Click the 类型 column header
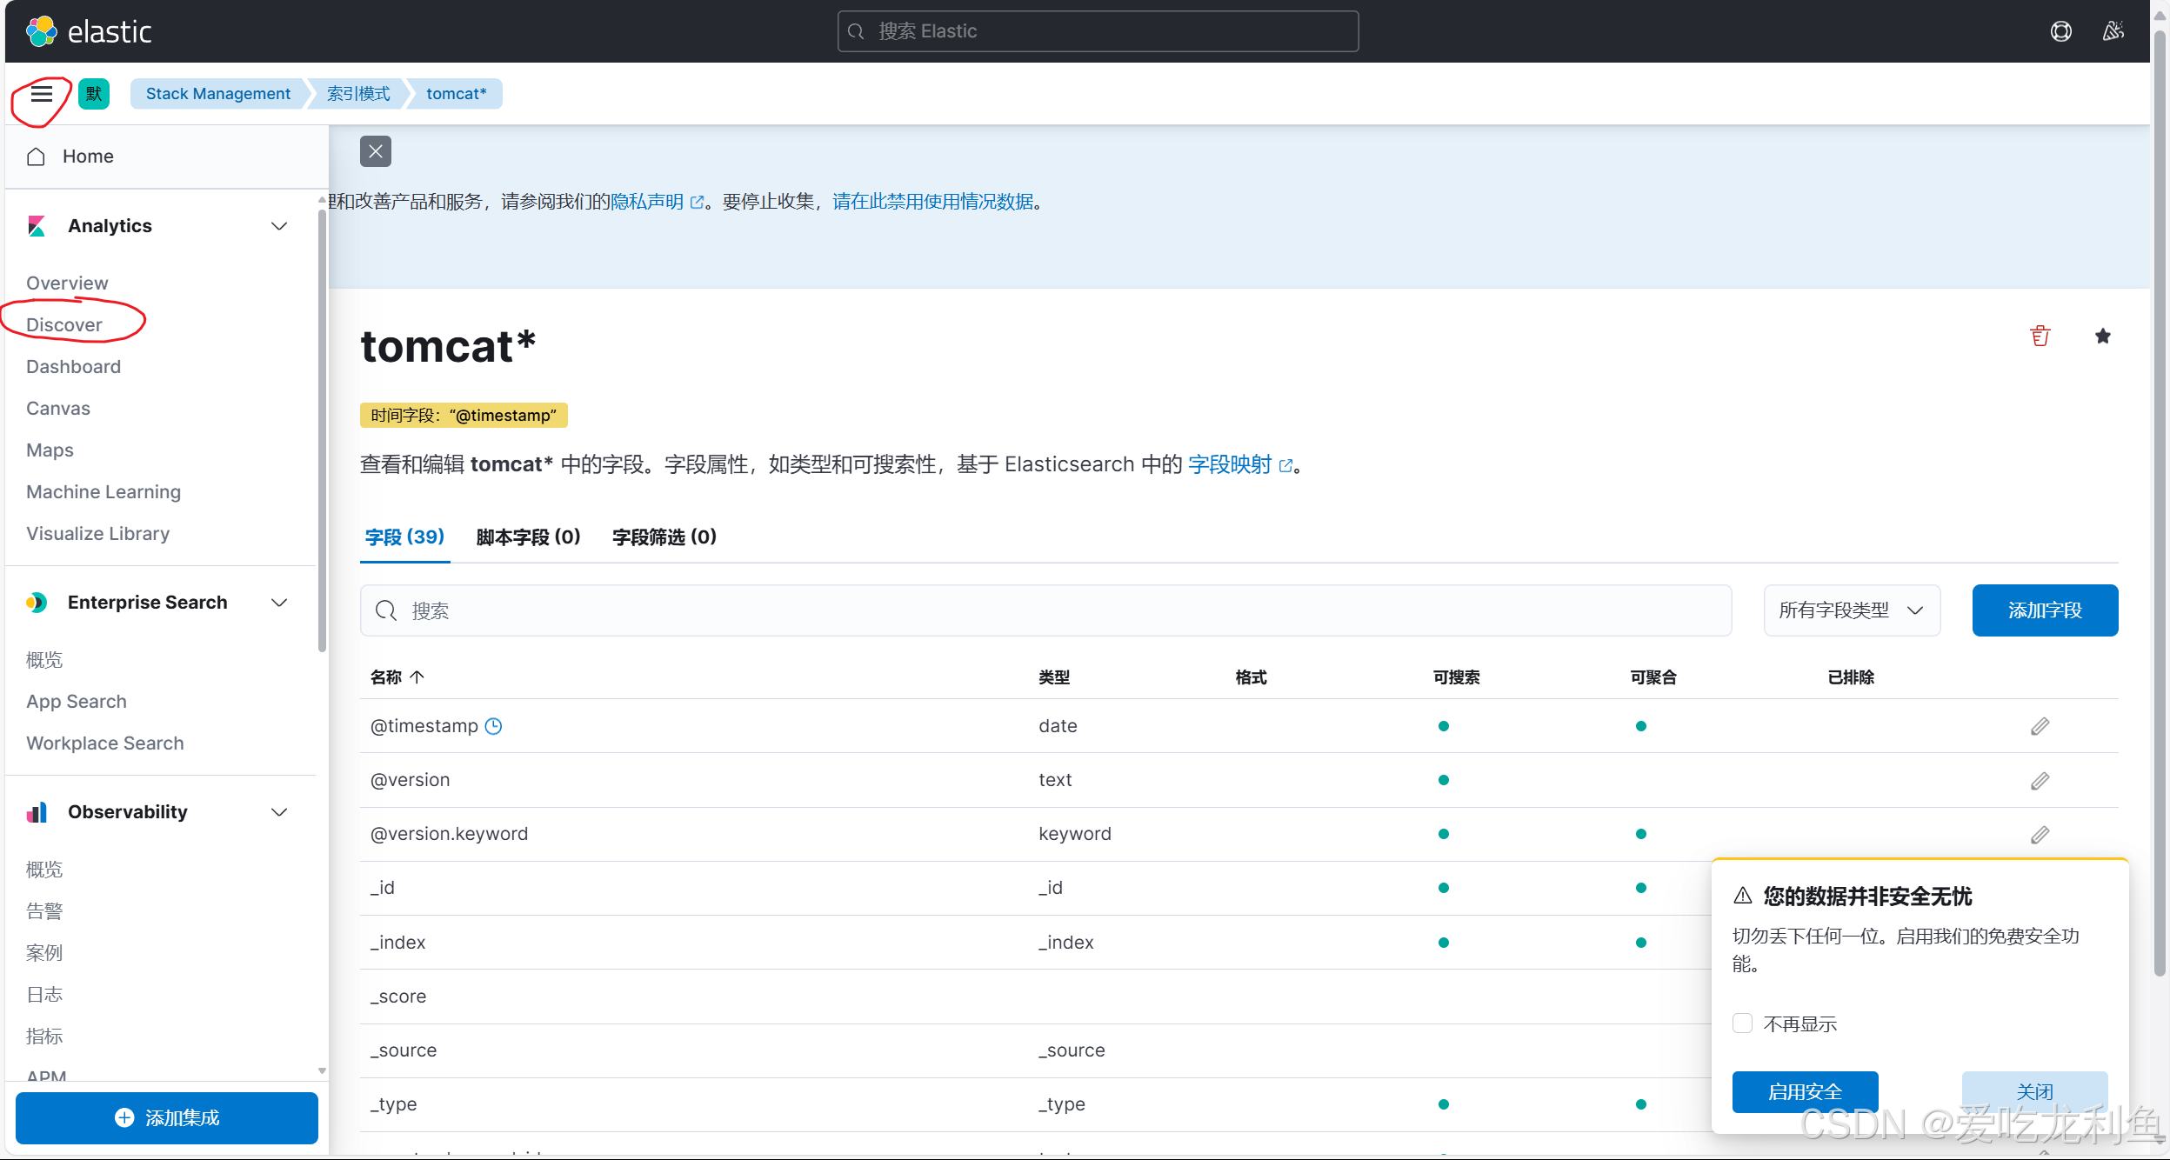2170x1160 pixels. click(1054, 677)
